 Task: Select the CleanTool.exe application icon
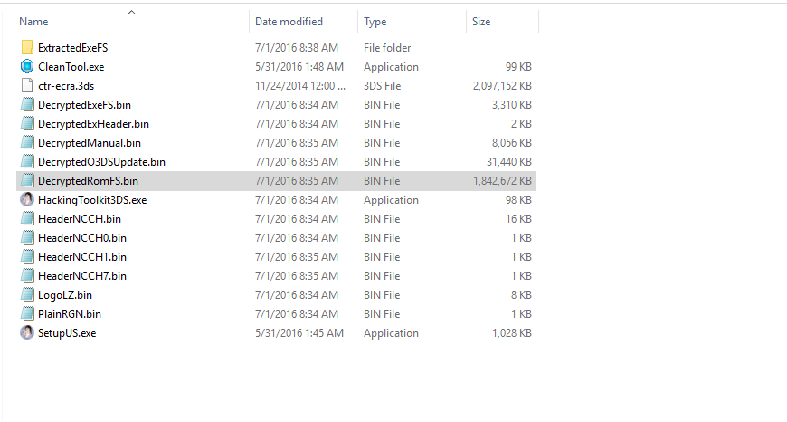(x=26, y=66)
